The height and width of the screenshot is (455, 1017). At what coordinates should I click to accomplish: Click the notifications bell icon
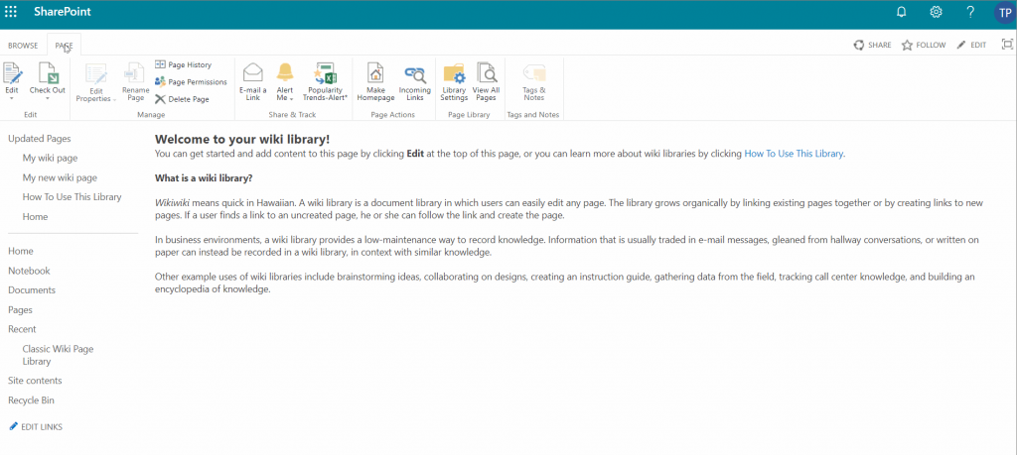[x=902, y=12]
